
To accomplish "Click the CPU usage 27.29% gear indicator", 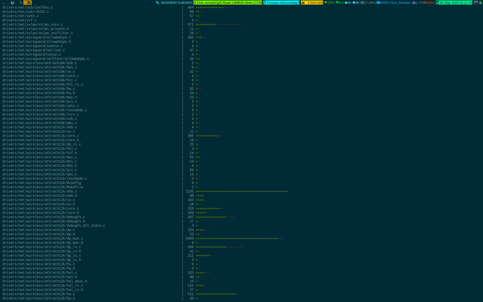I will pyautogui.click(x=368, y=3).
